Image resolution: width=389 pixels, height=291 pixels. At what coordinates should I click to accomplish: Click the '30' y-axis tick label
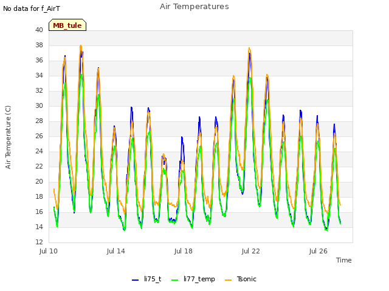(x=39, y=105)
